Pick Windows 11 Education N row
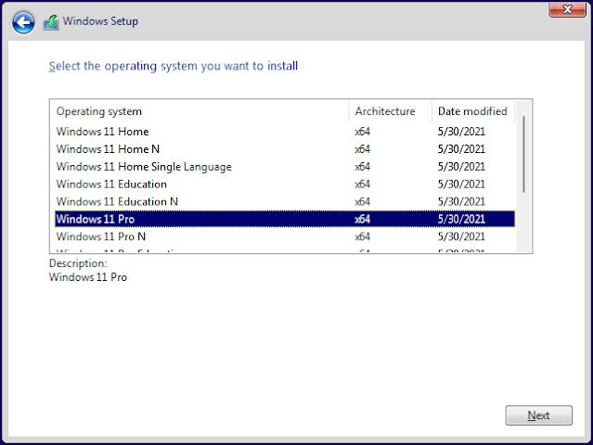The height and width of the screenshot is (445, 593). (x=285, y=201)
